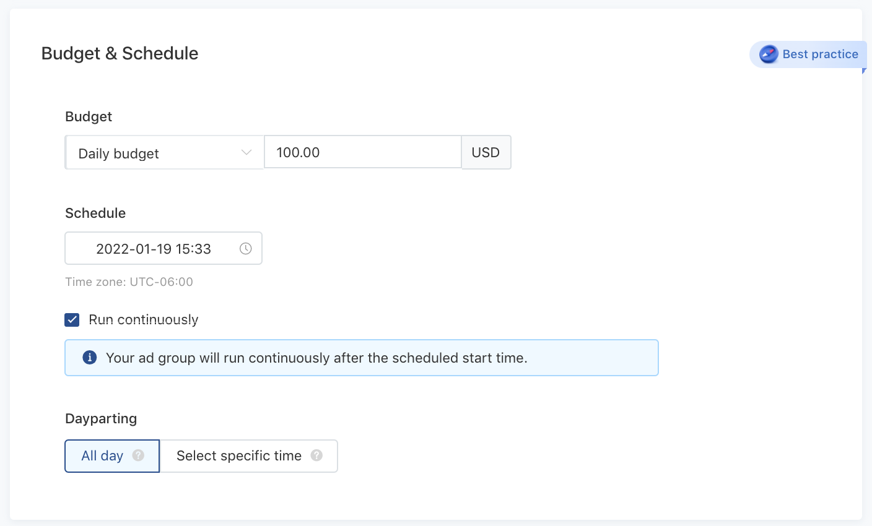
Task: Click the Dayparting section label
Action: pos(101,419)
